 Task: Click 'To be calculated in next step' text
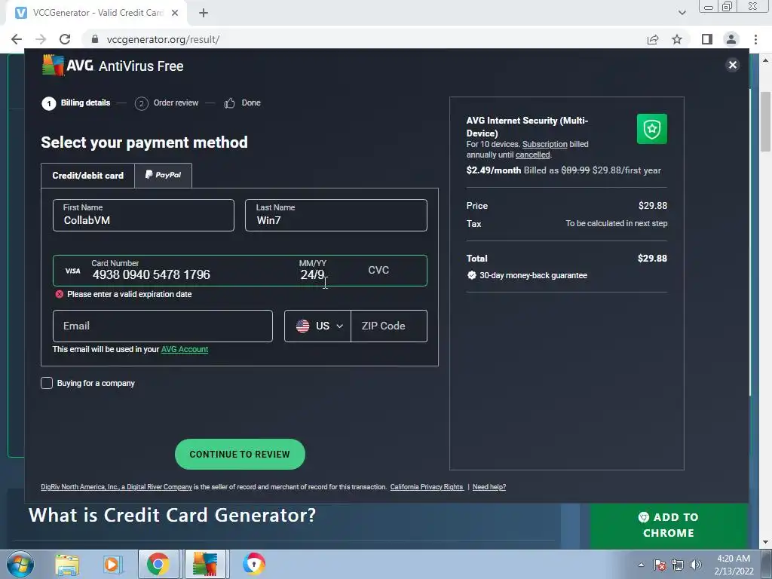point(617,223)
